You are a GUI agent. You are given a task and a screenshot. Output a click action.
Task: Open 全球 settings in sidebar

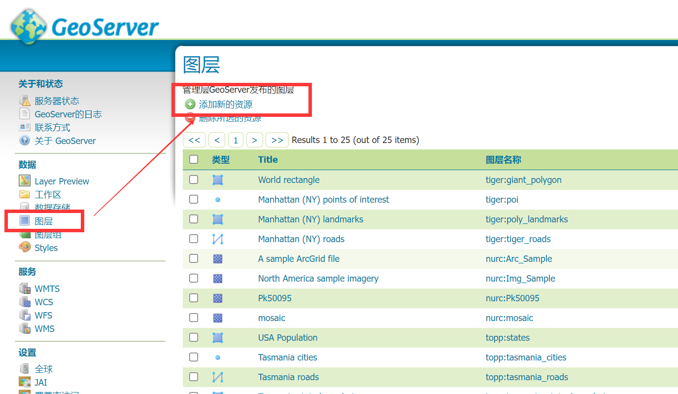(x=43, y=369)
